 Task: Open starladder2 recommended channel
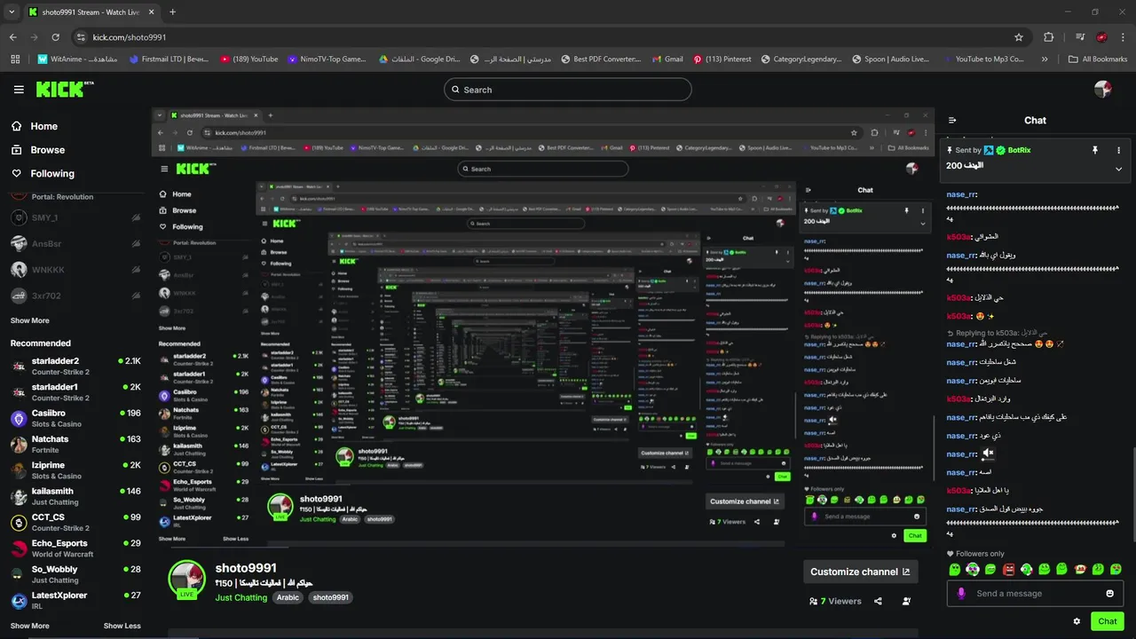(x=75, y=367)
